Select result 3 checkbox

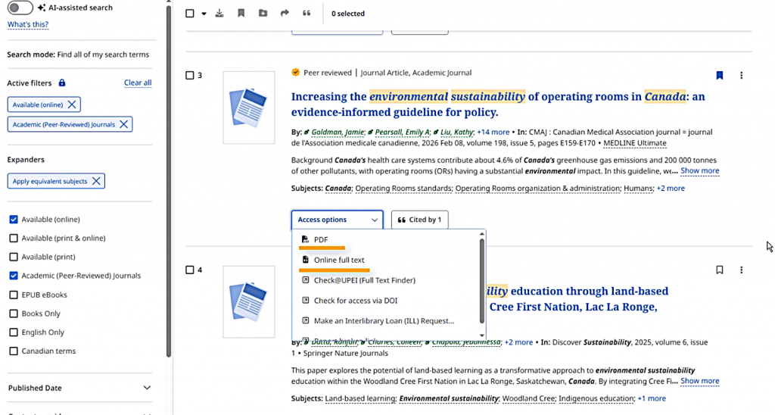(x=190, y=75)
